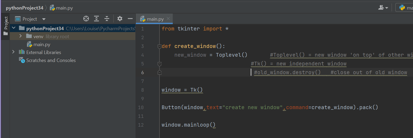Click the External Libraries bar-chart icon
Image resolution: width=413 pixels, height=138 pixels.
pyautogui.click(x=22, y=52)
